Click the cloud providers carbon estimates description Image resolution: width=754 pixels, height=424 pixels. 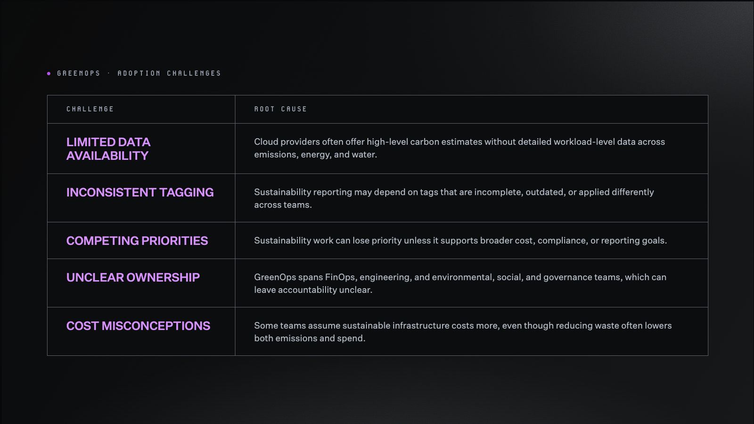459,148
